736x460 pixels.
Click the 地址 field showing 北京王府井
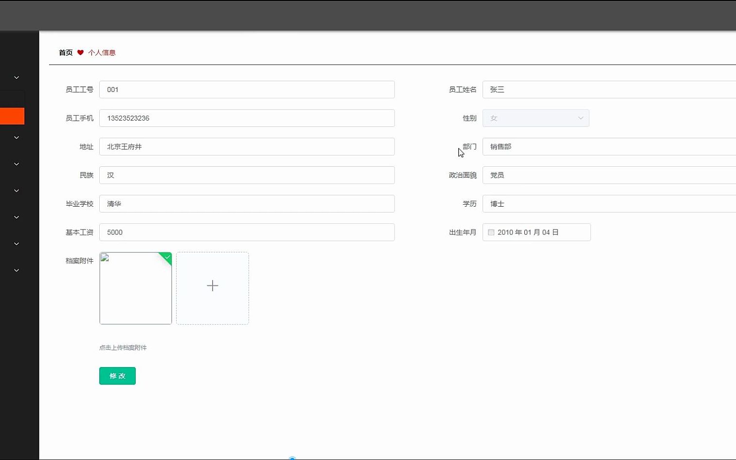[247, 146]
